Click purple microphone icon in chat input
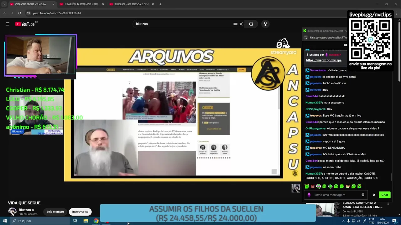Screen dimensions: 401x225 (x=309, y=195)
